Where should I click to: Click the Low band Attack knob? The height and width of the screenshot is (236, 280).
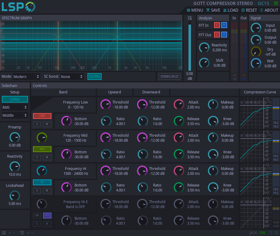coord(179,104)
